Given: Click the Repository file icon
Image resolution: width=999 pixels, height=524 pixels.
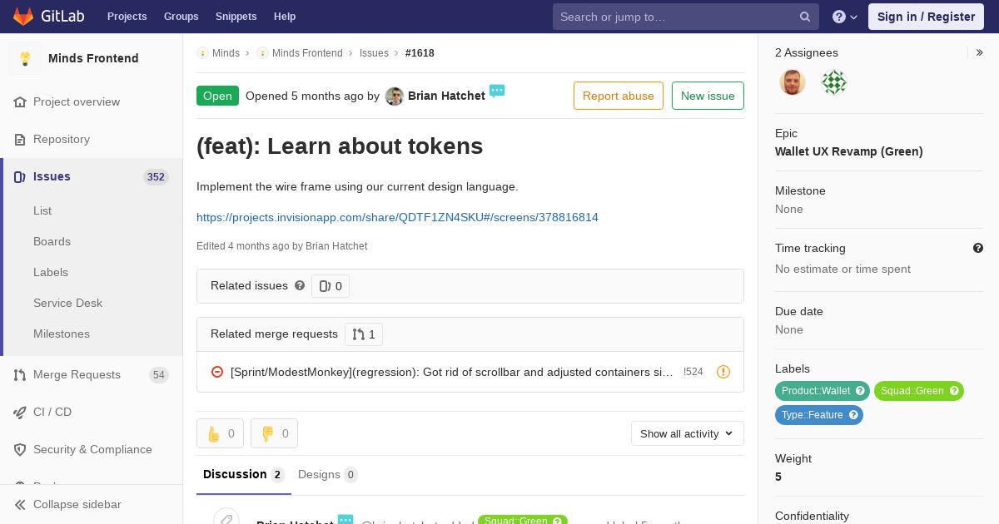Looking at the screenshot, I should click(20, 140).
